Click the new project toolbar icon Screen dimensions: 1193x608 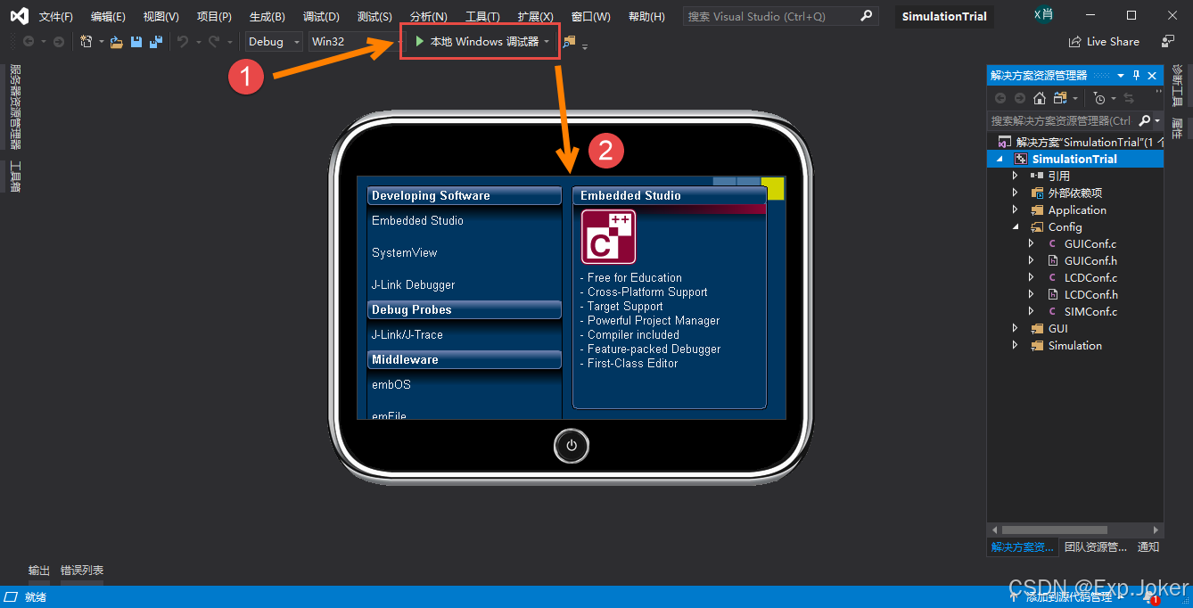[86, 42]
